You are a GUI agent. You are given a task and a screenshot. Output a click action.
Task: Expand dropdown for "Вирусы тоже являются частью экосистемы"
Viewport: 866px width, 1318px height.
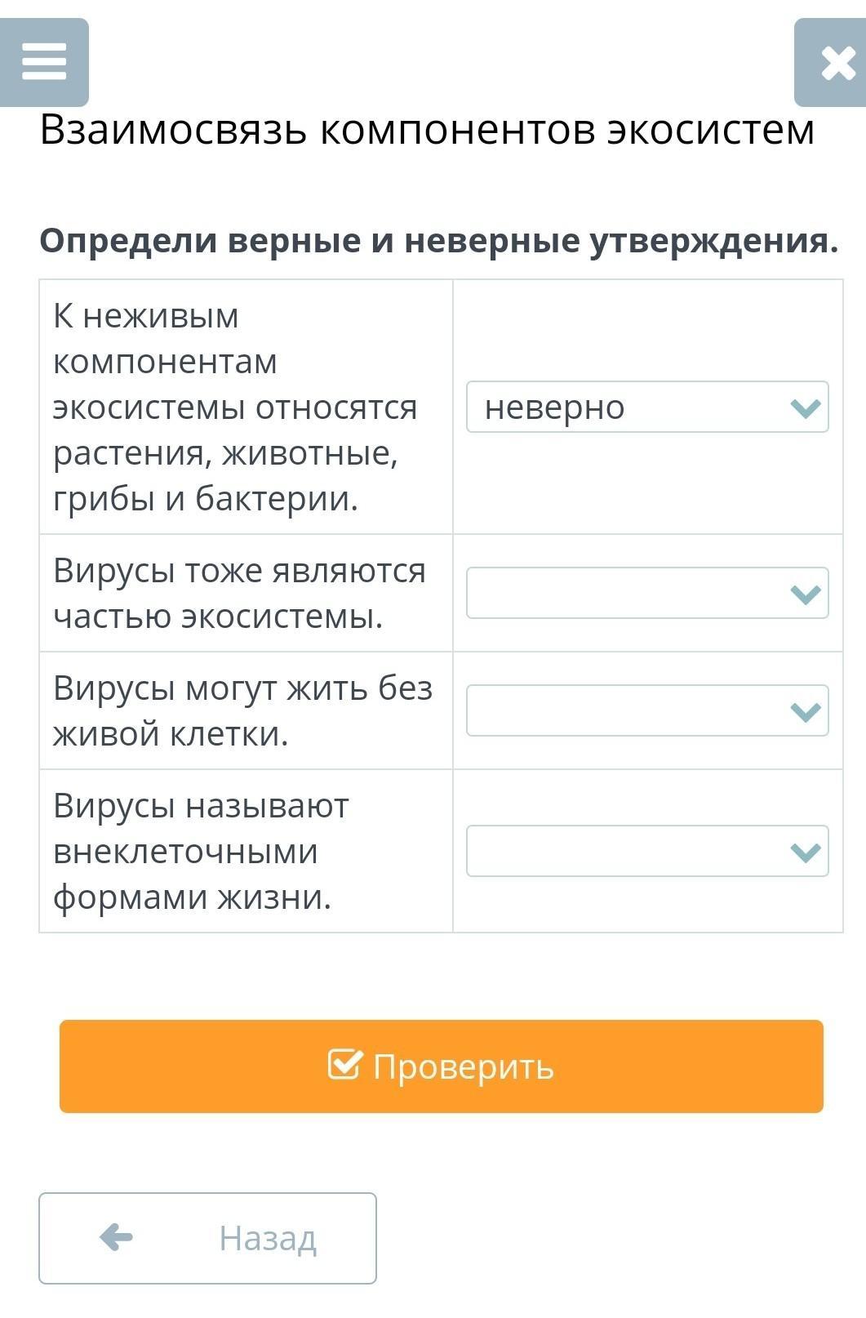click(646, 593)
